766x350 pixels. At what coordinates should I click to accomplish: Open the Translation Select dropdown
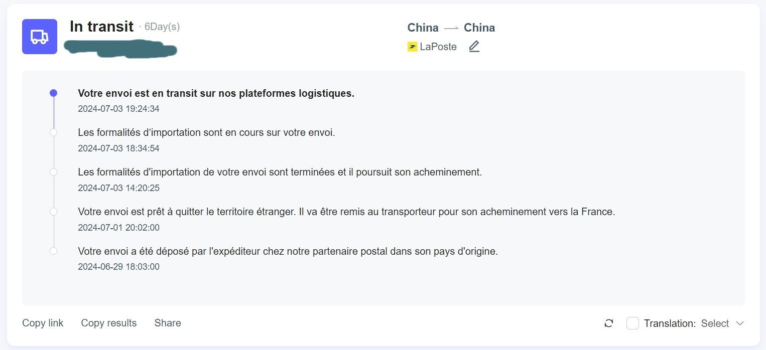point(722,323)
